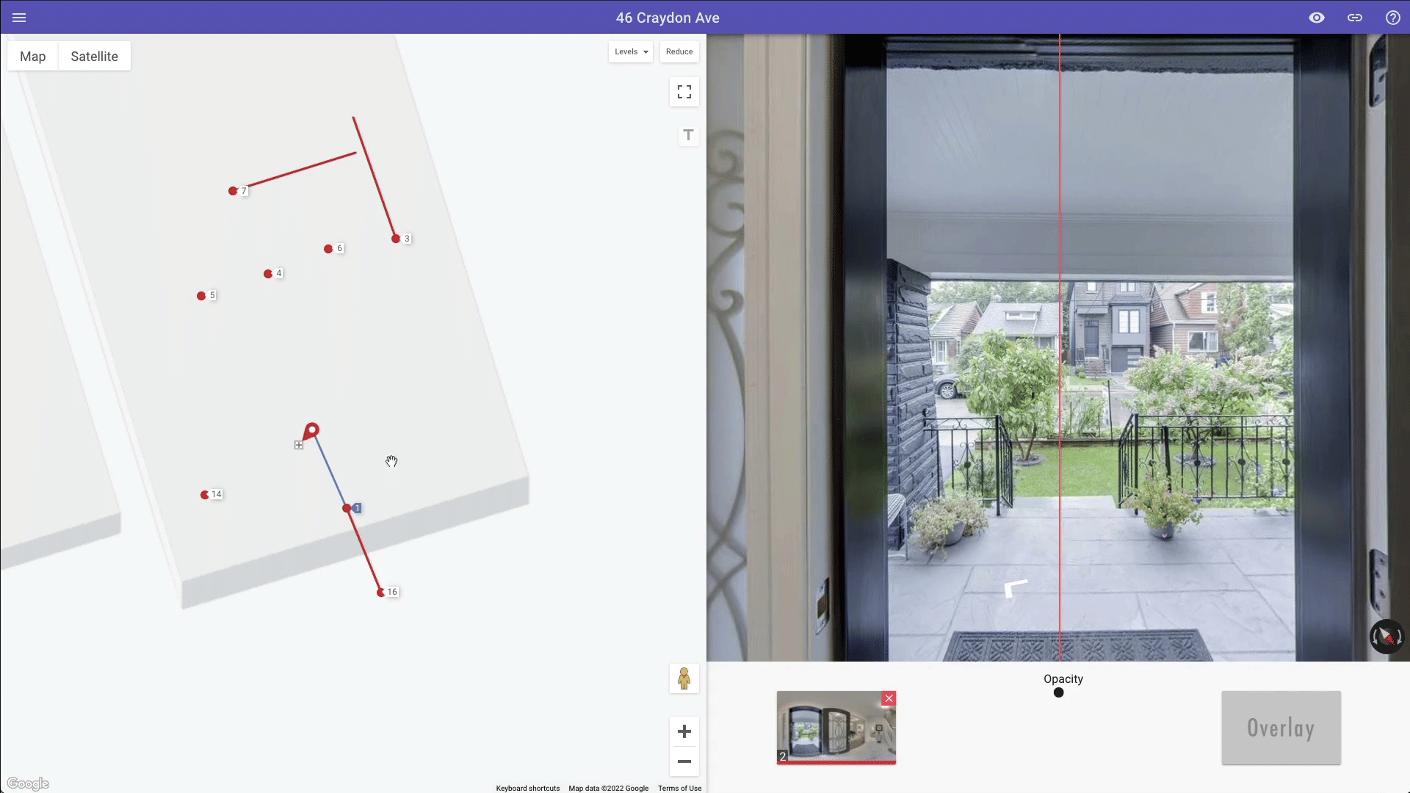Zoom out on the map

(x=684, y=761)
